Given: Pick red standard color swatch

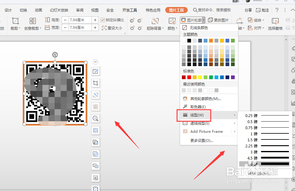Looking at the screenshot, I should (x=189, y=77).
